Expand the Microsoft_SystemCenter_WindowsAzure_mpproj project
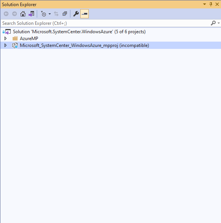Screen dimensions: 221x223 click(x=5, y=45)
